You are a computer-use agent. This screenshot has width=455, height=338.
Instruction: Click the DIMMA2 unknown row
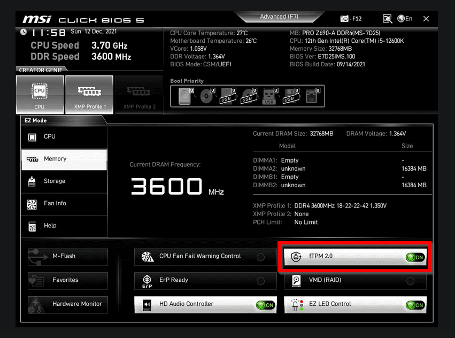coord(340,168)
